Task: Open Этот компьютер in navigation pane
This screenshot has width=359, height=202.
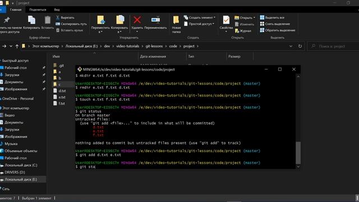Action: coord(15,108)
